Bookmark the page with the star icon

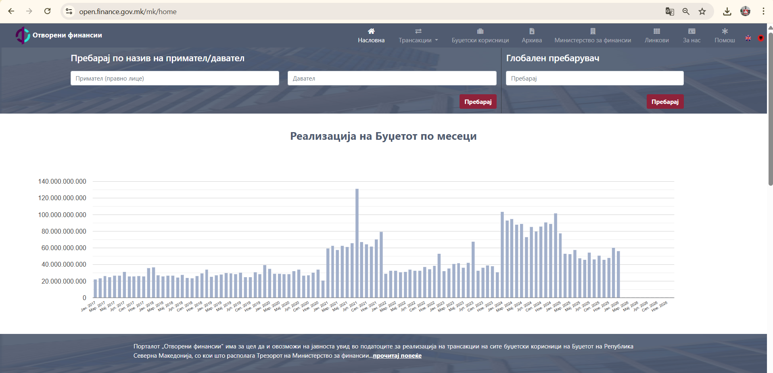pos(703,12)
